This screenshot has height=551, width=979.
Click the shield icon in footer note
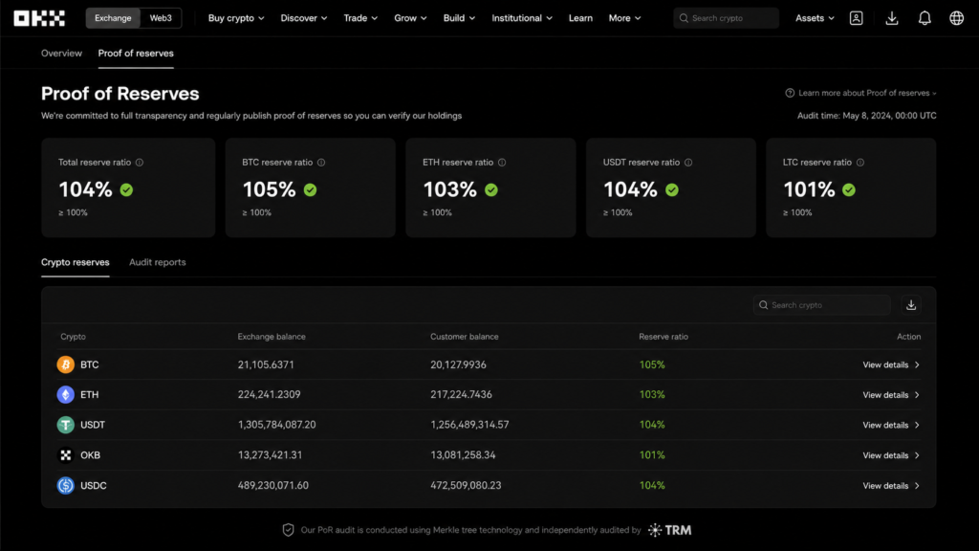(288, 530)
